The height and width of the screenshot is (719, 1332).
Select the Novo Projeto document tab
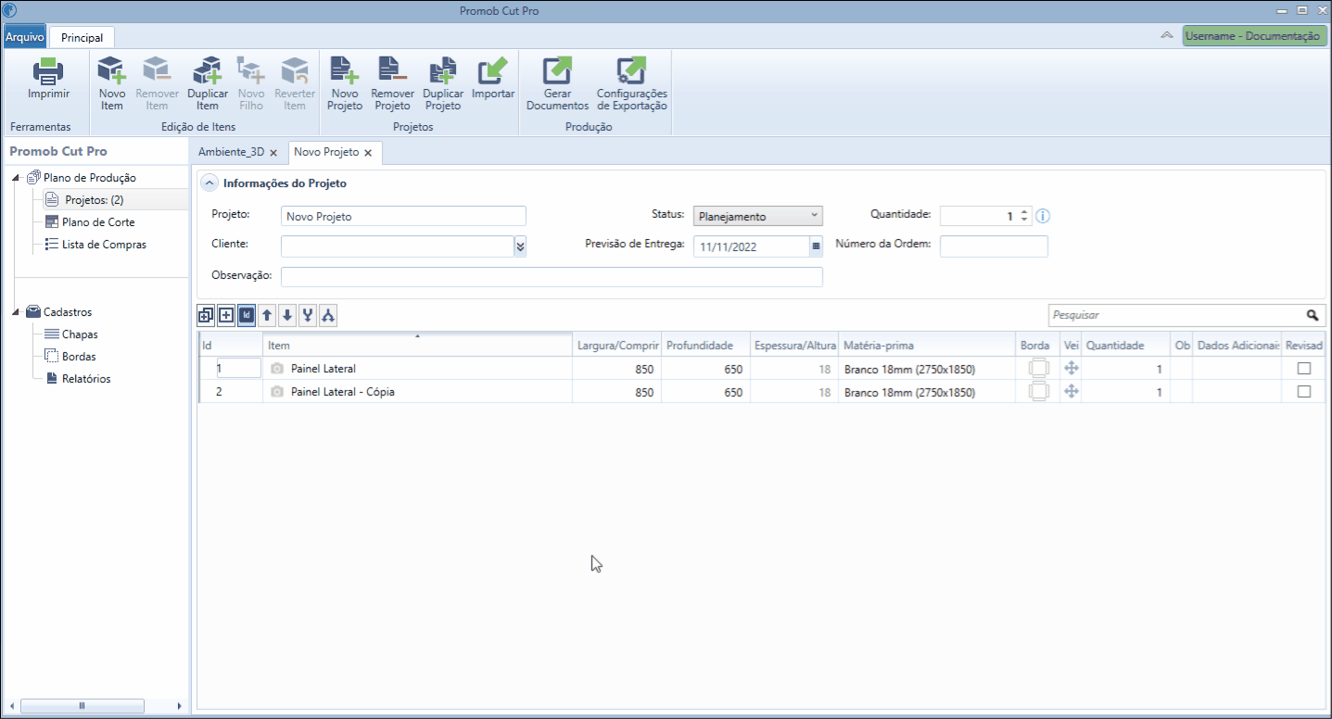pos(326,152)
